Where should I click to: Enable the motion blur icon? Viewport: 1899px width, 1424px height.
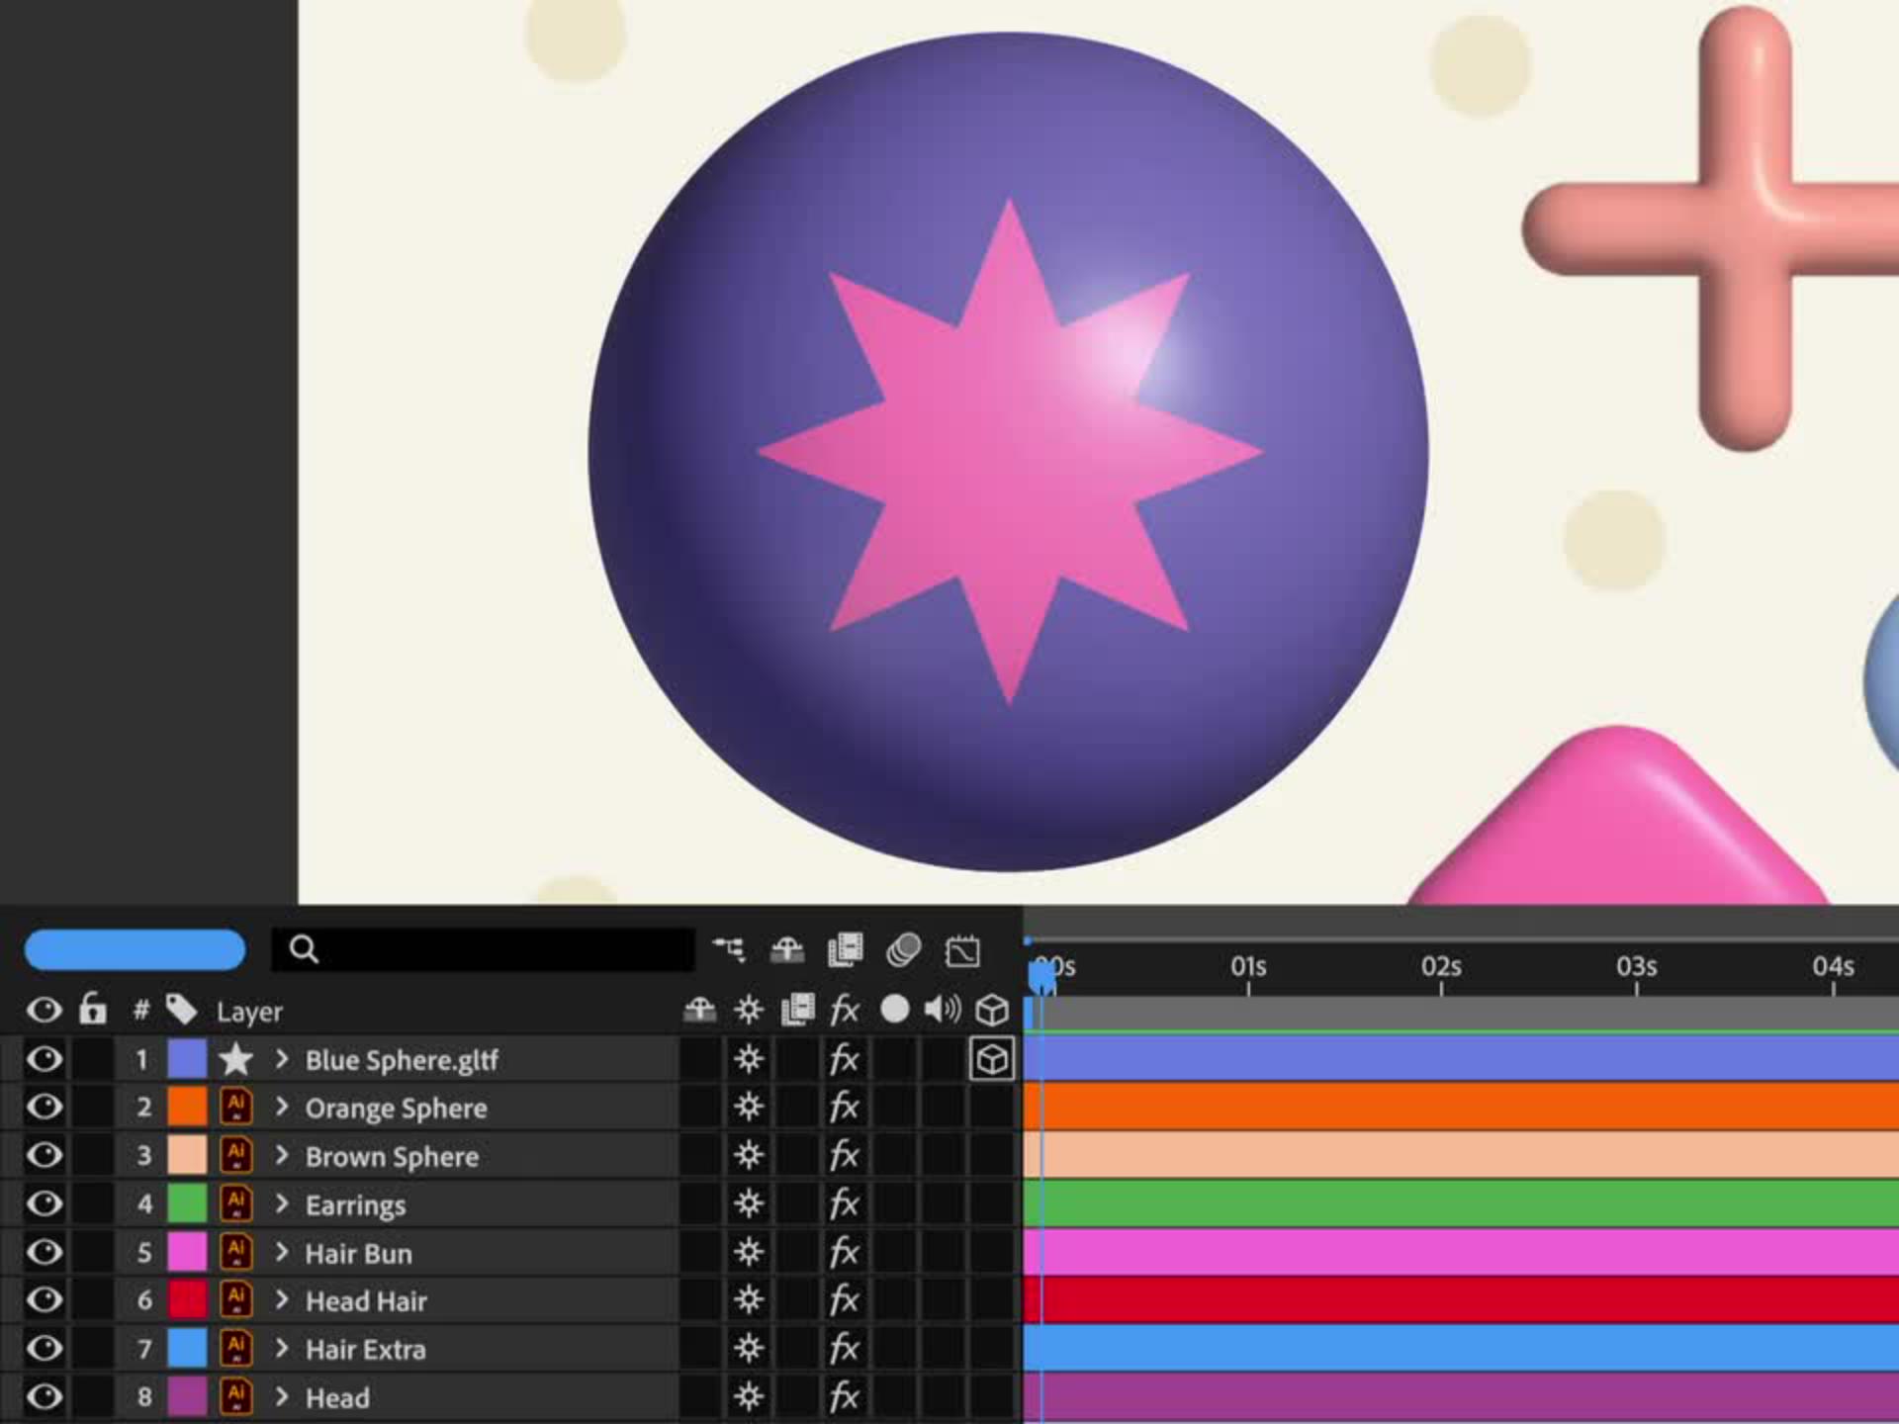(x=903, y=949)
